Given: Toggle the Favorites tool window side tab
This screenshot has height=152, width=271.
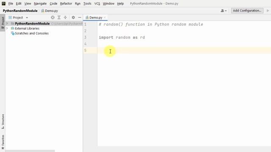Looking at the screenshot, I should pos(3,142).
